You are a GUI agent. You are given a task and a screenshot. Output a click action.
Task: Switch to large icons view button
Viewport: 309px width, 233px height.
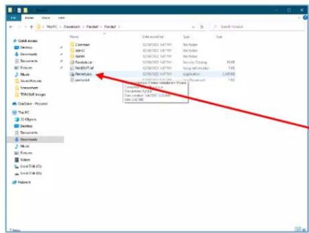[303, 229]
